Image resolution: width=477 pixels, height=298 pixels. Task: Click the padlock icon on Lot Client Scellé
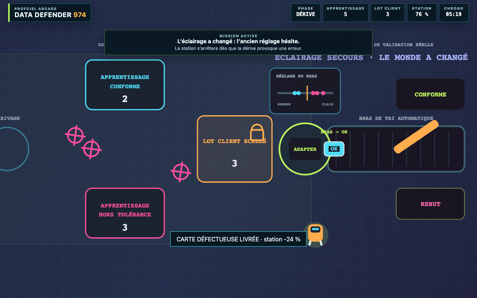[x=257, y=133]
